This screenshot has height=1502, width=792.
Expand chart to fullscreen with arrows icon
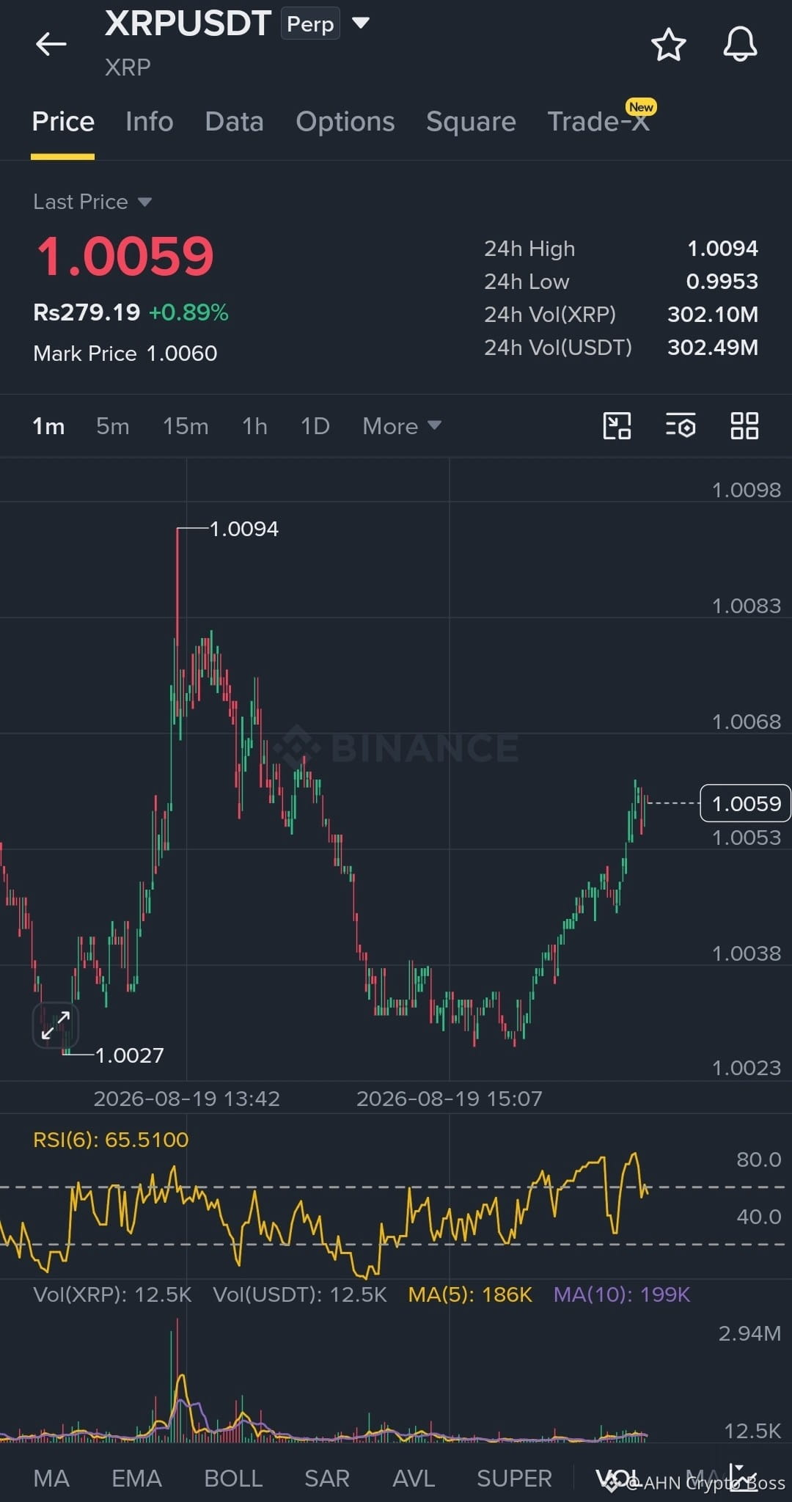(56, 1025)
